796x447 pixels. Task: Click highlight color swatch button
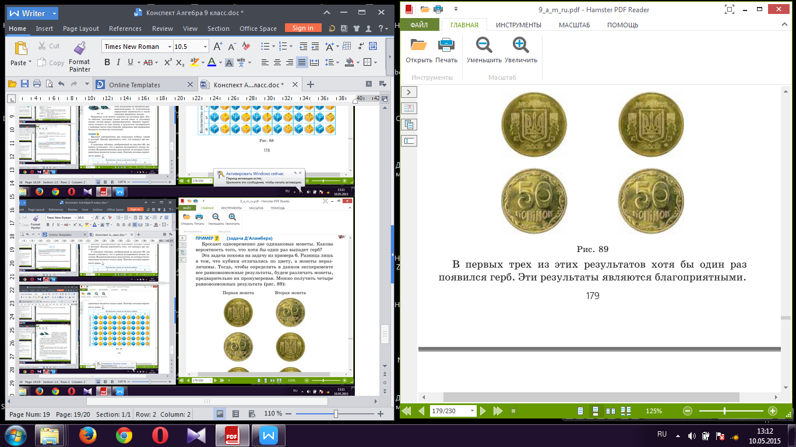pos(195,63)
